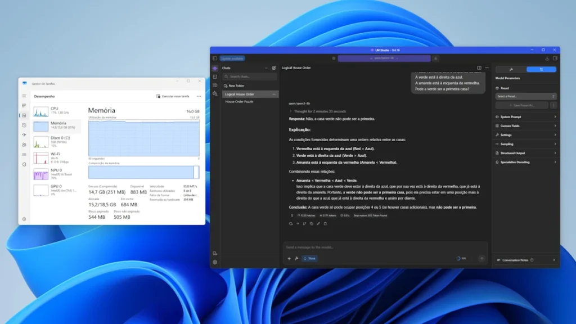Copy the assistant message
The width and height of the screenshot is (576, 324).
tap(312, 224)
